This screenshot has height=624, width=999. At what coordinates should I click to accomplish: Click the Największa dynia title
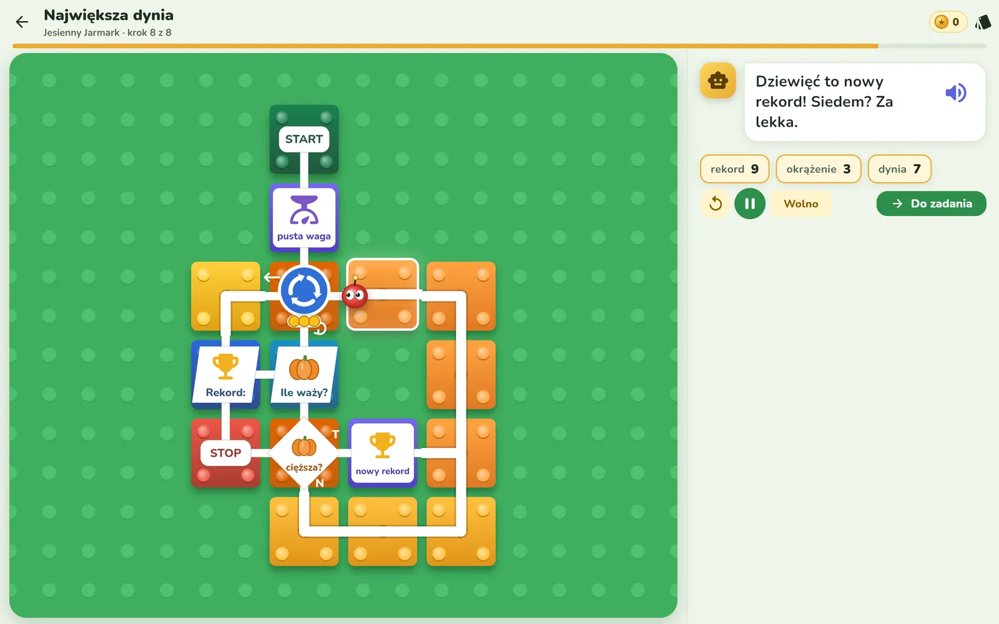tap(109, 15)
